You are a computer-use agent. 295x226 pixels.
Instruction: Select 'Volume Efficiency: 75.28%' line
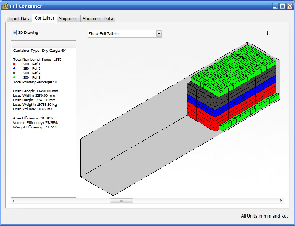click(35, 123)
